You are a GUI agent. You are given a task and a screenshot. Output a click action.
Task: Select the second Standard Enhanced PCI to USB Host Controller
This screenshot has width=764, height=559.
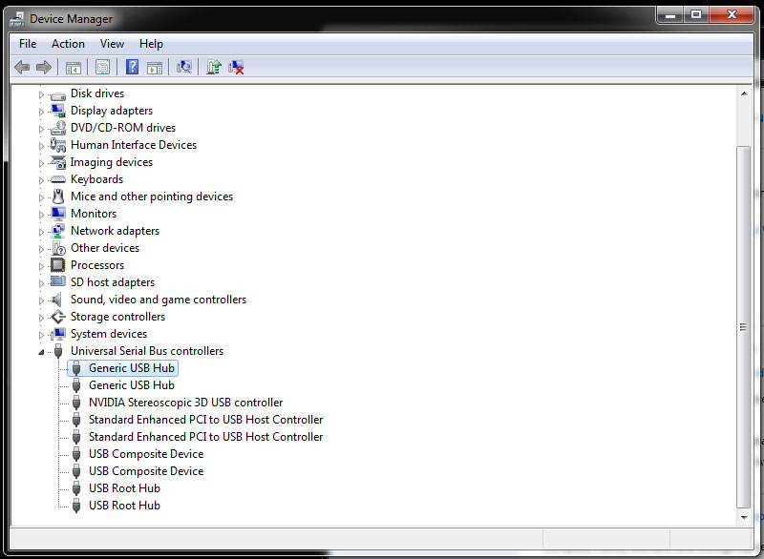205,437
